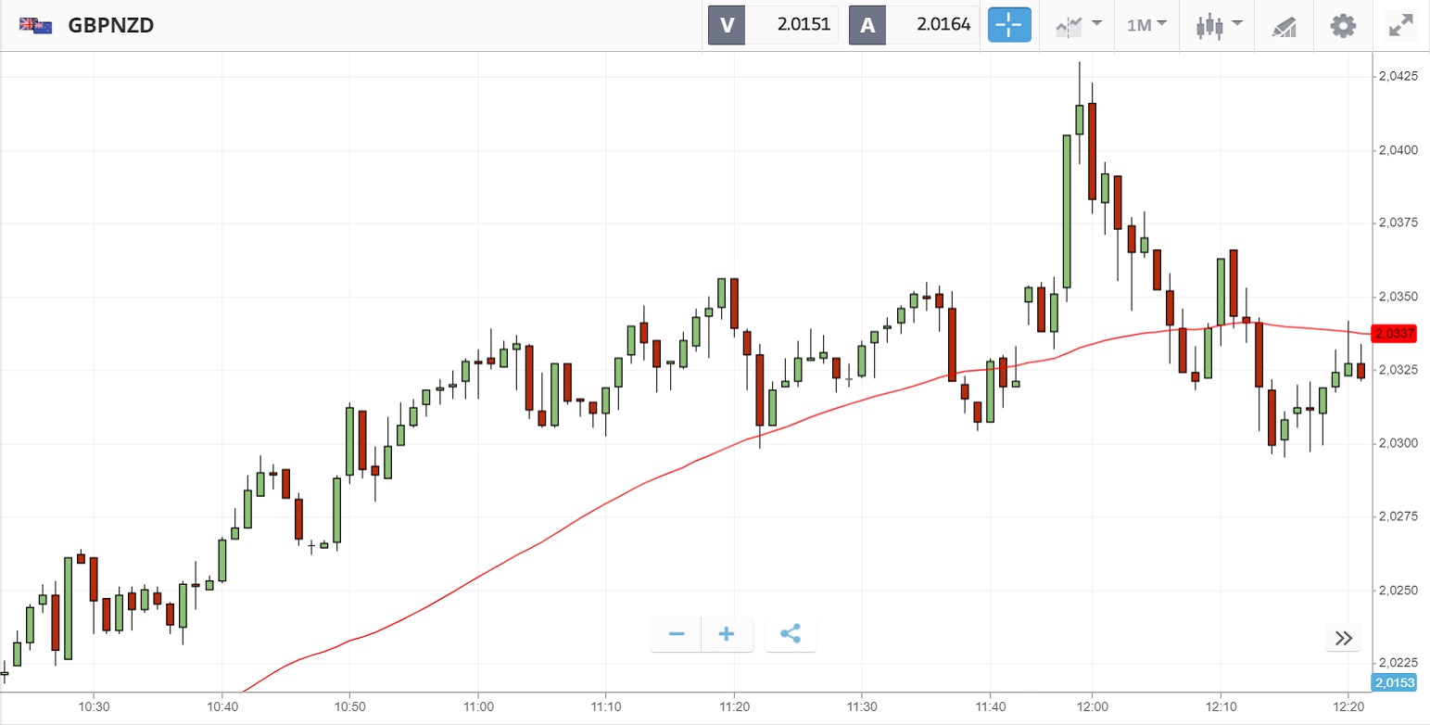
Task: Open the compare chart dropdown
Action: (1079, 25)
